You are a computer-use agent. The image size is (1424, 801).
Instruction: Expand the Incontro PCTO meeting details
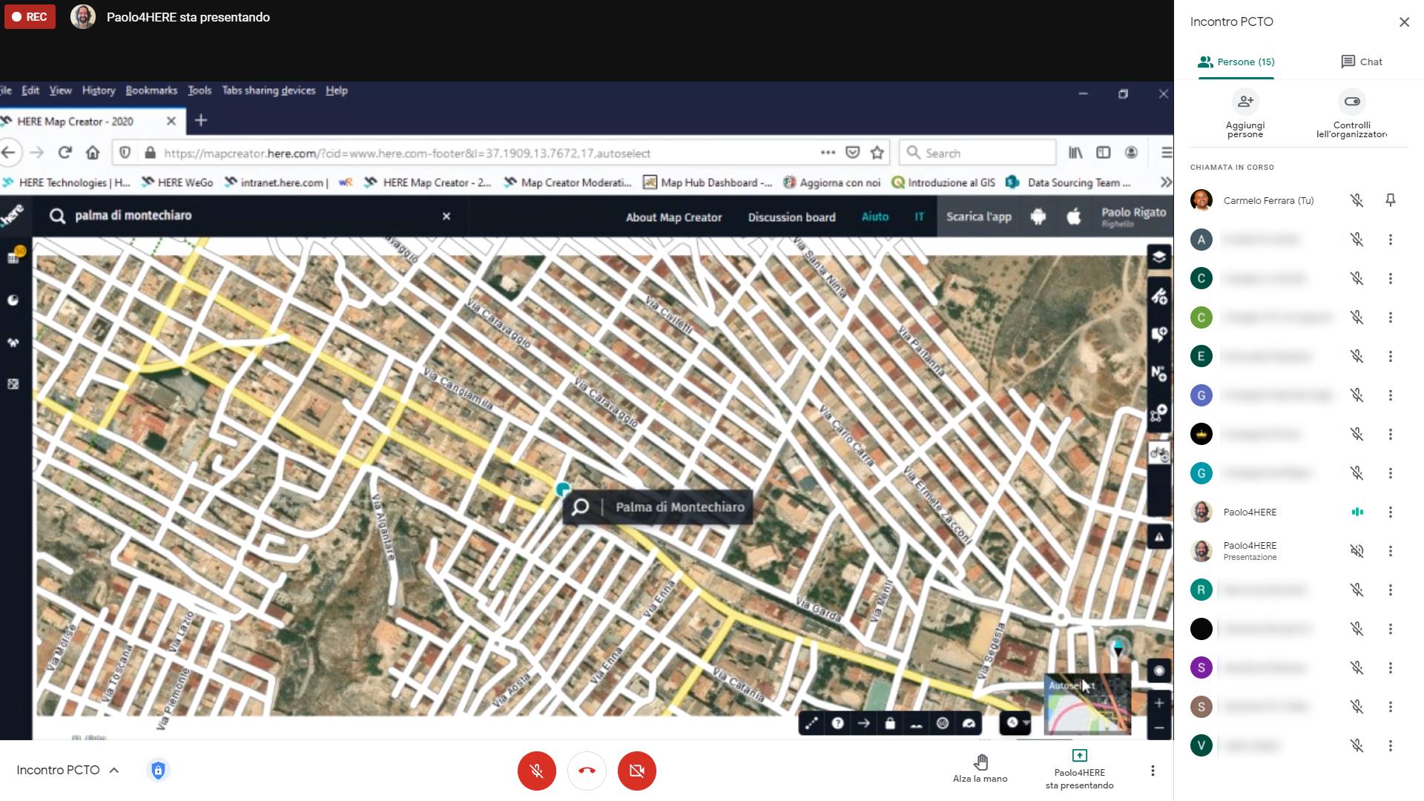[x=67, y=770]
